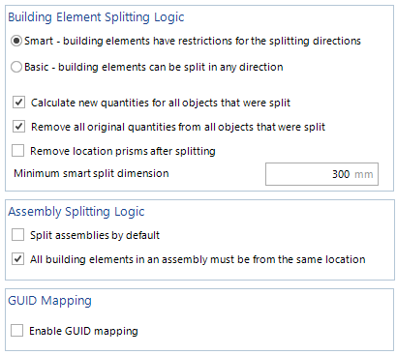Click the Smart building elements restrictions label text
The width and height of the screenshot is (397, 355).
[193, 42]
